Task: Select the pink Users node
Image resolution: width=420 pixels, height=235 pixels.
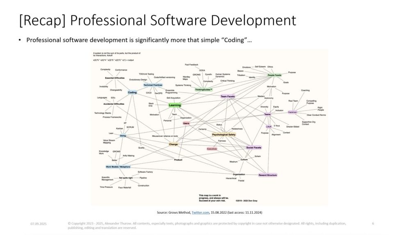Action: click(x=186, y=123)
